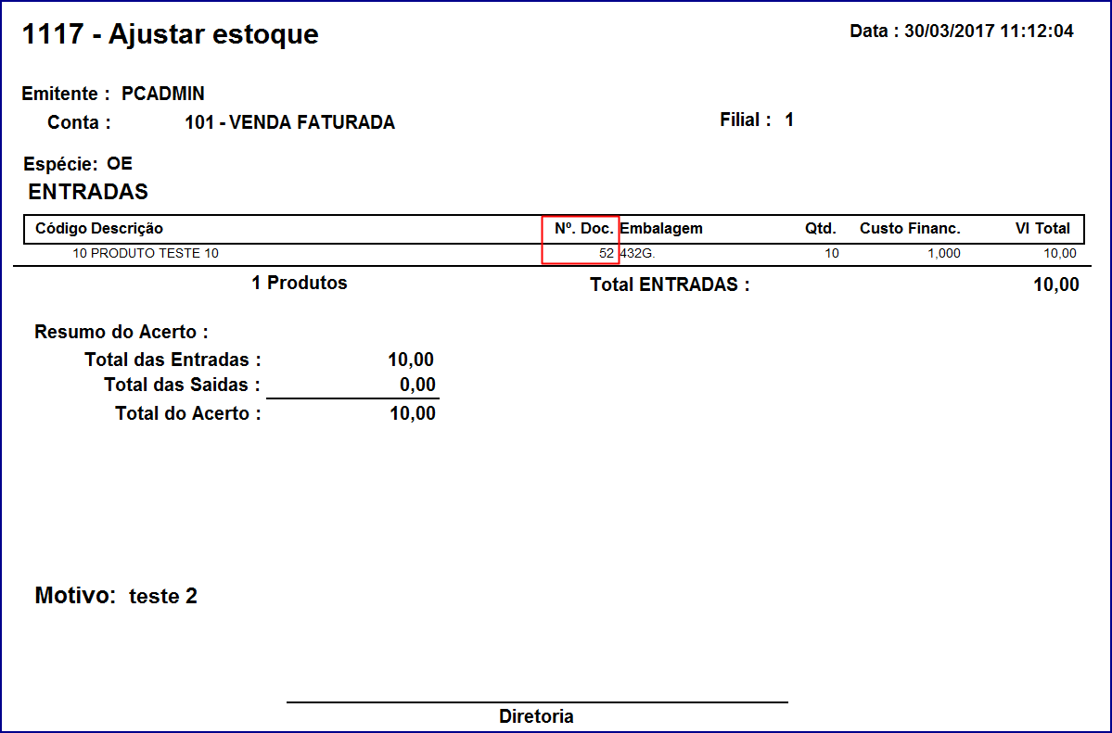Click the "Total do Acerto :" label

pyautogui.click(x=188, y=413)
